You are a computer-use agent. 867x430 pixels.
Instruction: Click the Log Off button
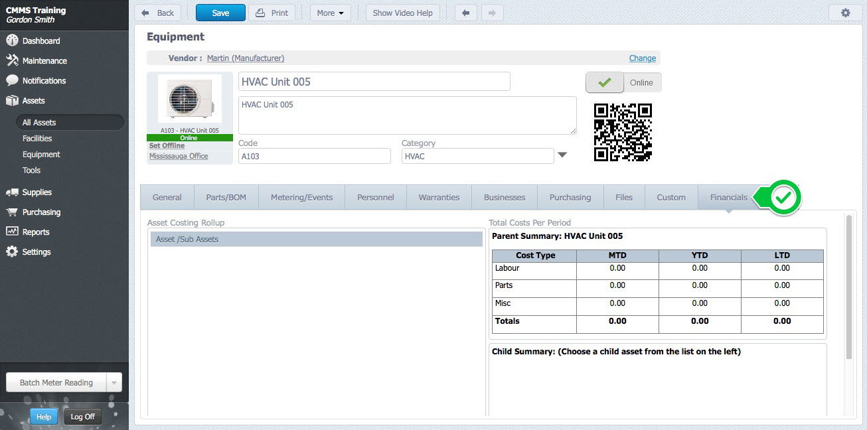pyautogui.click(x=83, y=417)
